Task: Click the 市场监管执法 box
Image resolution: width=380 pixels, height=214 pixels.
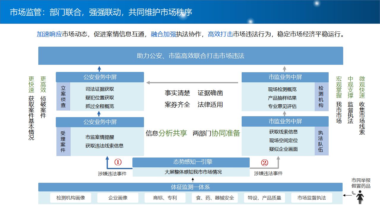Action: click(312, 198)
